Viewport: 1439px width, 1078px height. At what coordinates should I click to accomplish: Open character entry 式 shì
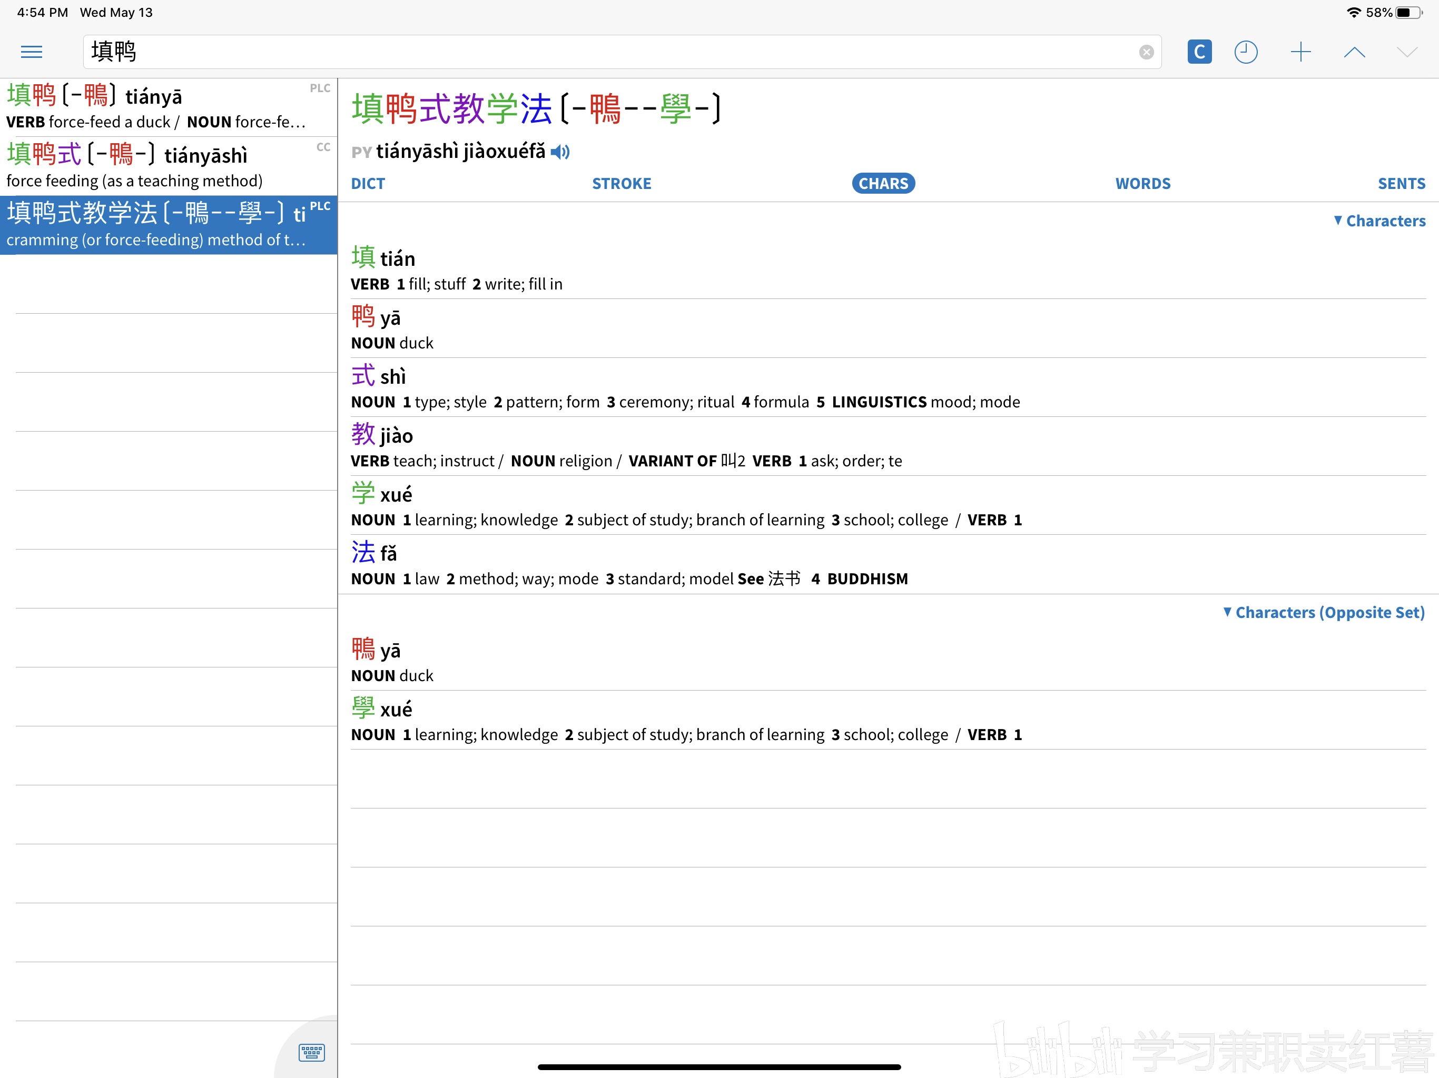[888, 387]
